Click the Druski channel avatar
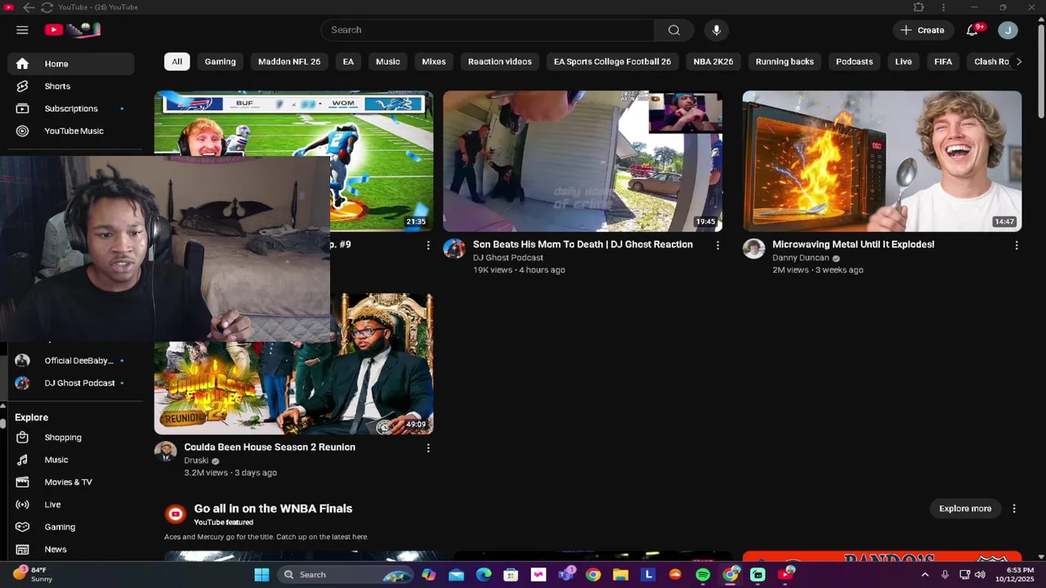The height and width of the screenshot is (588, 1046). click(165, 452)
